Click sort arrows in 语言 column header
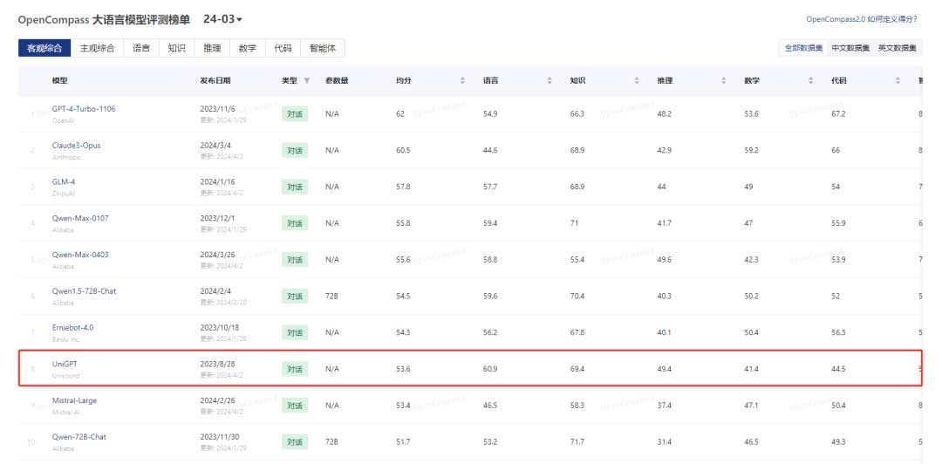Screen dimensions: 942x464 tap(549, 80)
